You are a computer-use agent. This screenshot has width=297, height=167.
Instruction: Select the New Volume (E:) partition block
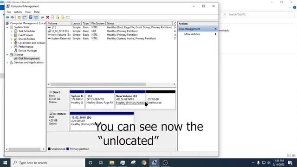130,100
